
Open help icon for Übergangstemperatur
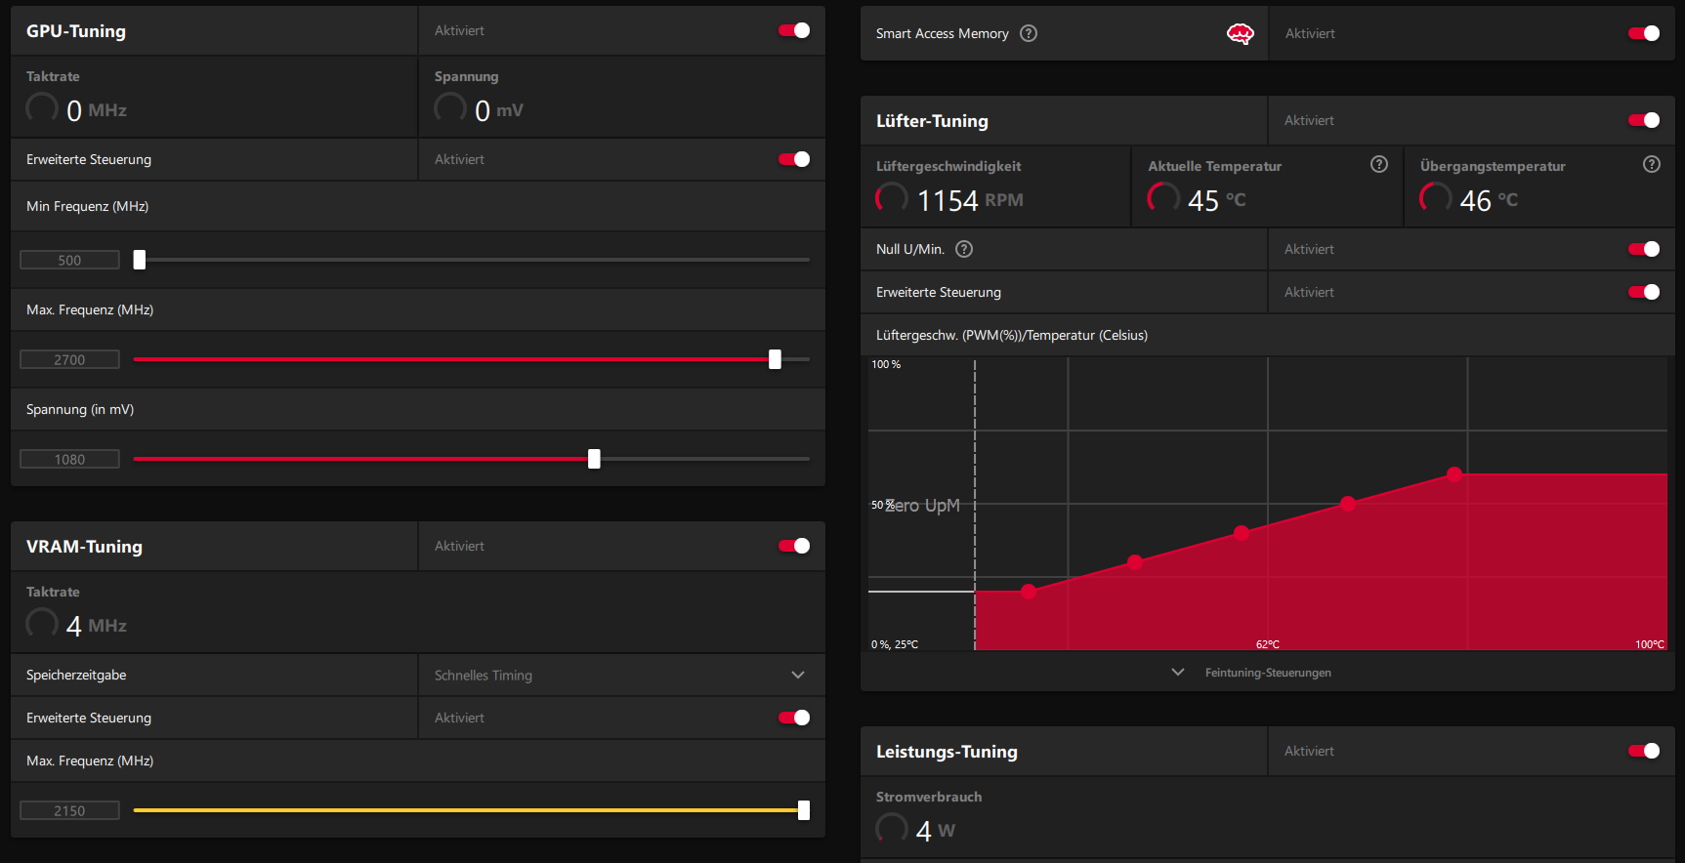(x=1652, y=164)
